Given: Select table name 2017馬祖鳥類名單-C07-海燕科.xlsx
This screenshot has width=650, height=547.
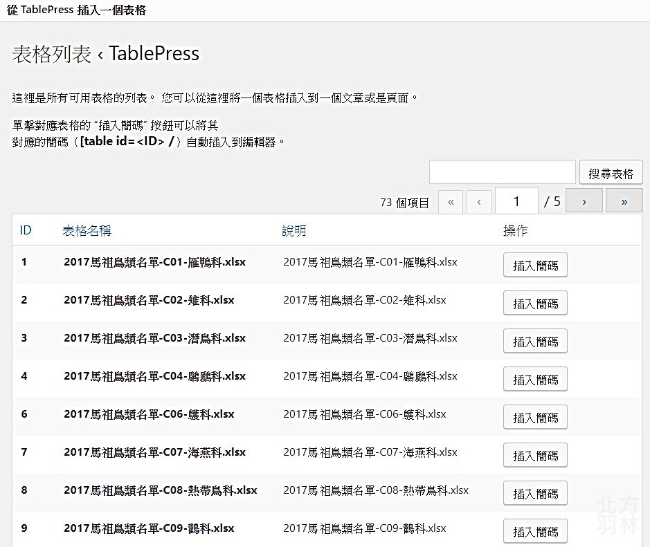Looking at the screenshot, I should click(x=154, y=452).
